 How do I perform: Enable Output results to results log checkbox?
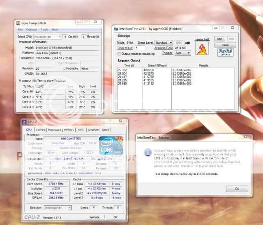119,54
